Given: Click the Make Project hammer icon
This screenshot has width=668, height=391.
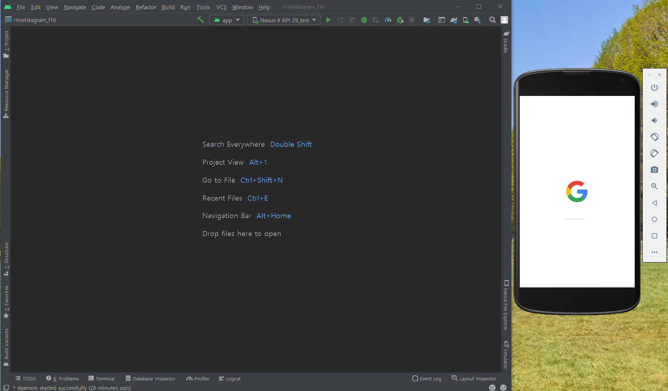Looking at the screenshot, I should [x=200, y=20].
